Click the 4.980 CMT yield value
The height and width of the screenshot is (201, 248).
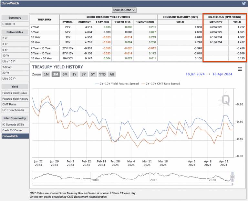coord(198,27)
